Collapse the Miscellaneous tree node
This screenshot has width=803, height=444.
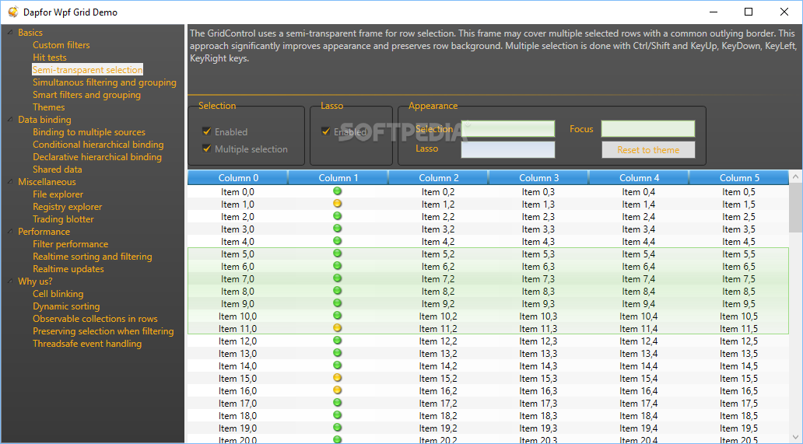(10, 182)
